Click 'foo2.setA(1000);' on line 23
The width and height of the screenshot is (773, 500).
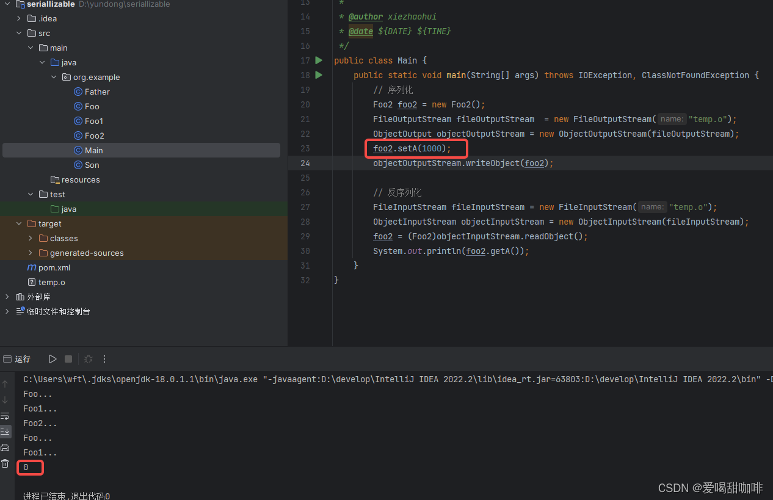[x=412, y=148]
